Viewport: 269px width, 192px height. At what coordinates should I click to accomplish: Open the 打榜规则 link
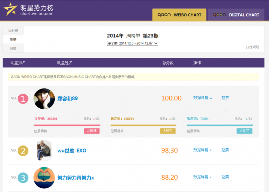(252, 47)
